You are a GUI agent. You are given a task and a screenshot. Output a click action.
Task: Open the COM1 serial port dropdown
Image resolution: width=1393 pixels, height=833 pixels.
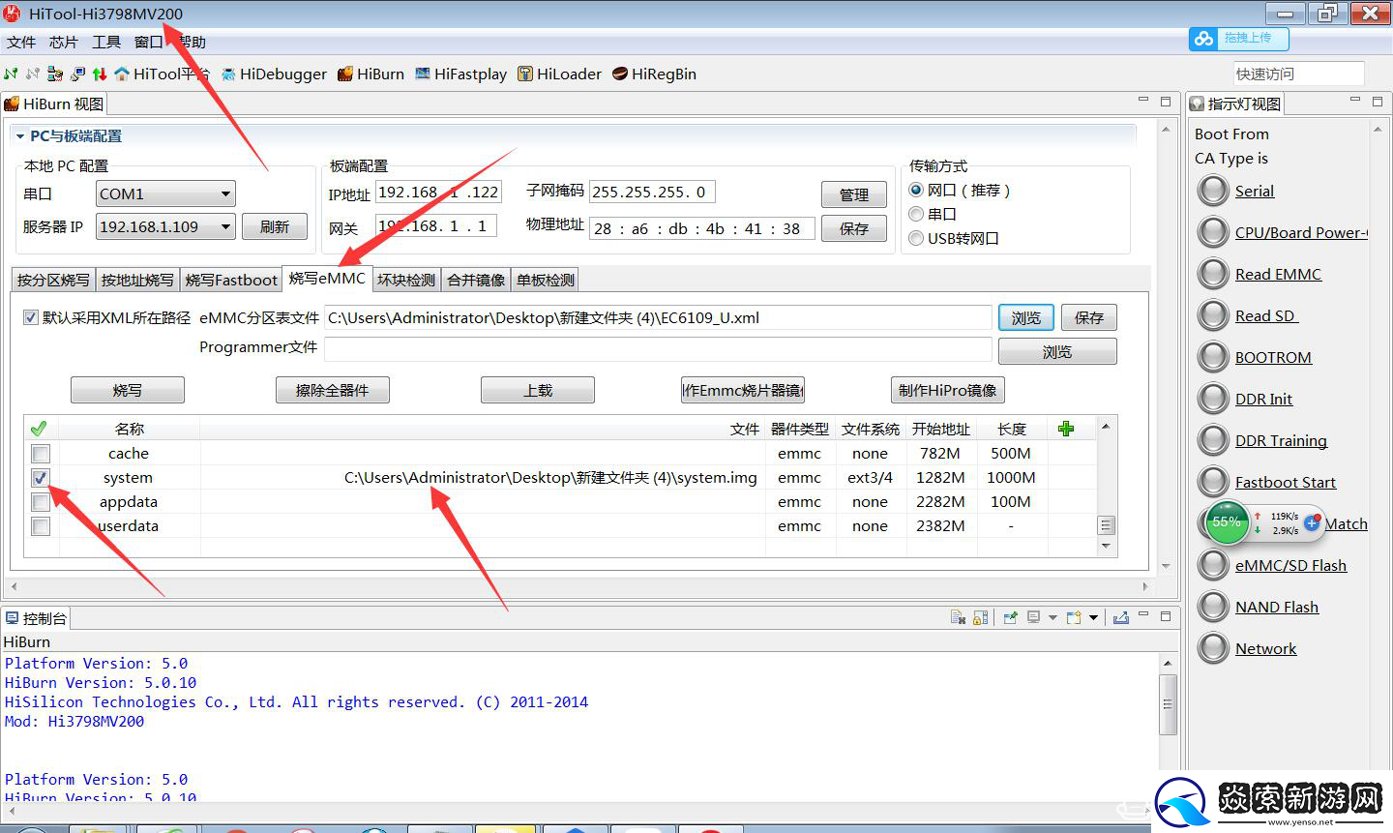[165, 193]
